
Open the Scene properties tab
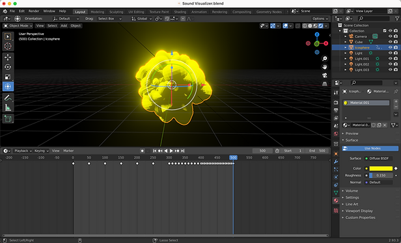coord(336,126)
